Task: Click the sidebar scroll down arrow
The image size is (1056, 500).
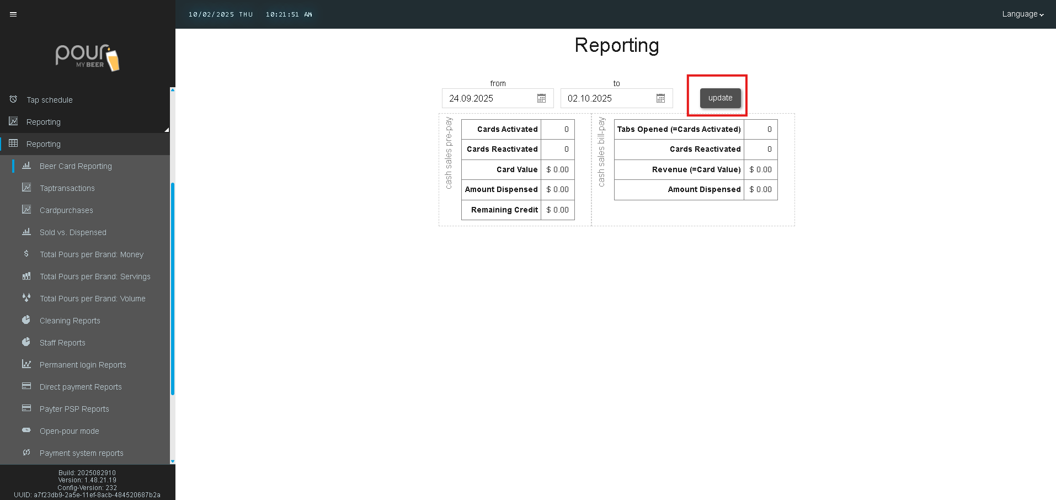Action: click(173, 461)
